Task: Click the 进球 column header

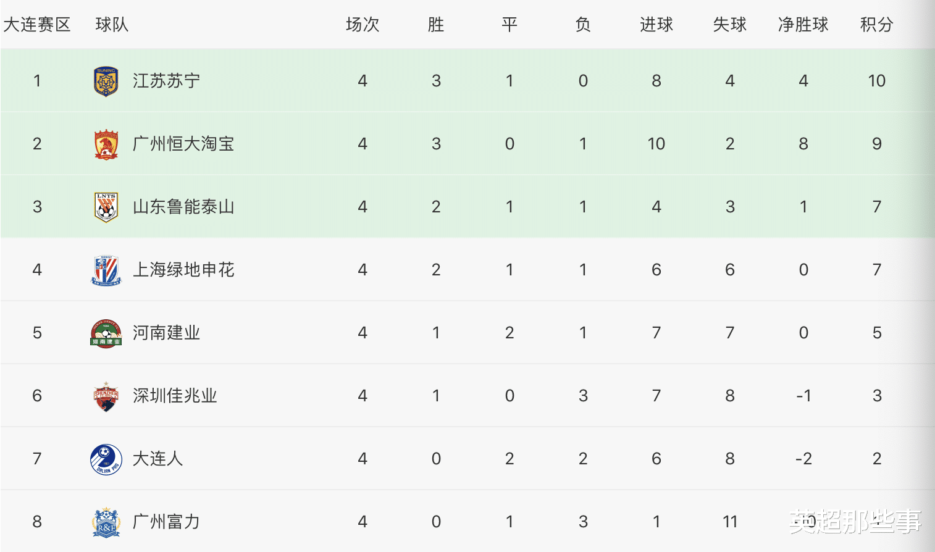Action: point(656,25)
